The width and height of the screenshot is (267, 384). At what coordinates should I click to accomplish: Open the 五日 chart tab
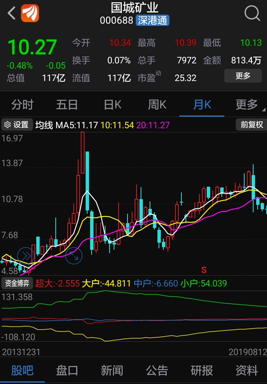[x=67, y=105]
